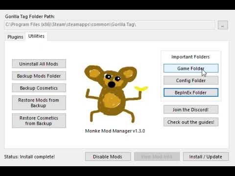Click Restore Mods from Backup
This screenshot has height=176, width=235.
[x=39, y=103]
